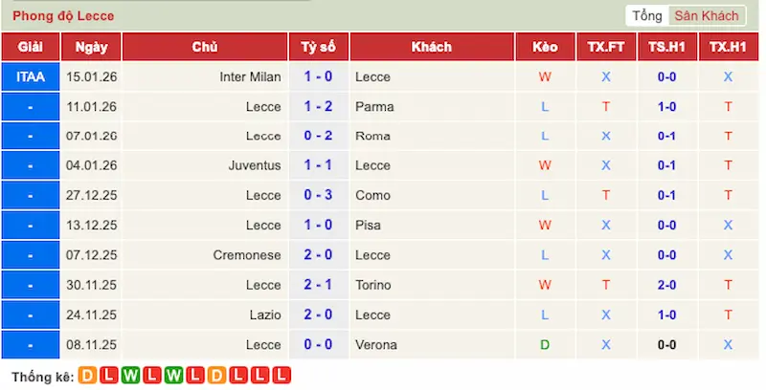Click the 15.01.26 match date
This screenshot has width=766, height=390.
[x=90, y=76]
